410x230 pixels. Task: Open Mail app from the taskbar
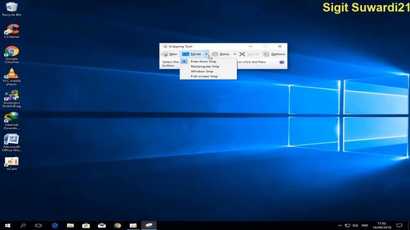(102, 226)
